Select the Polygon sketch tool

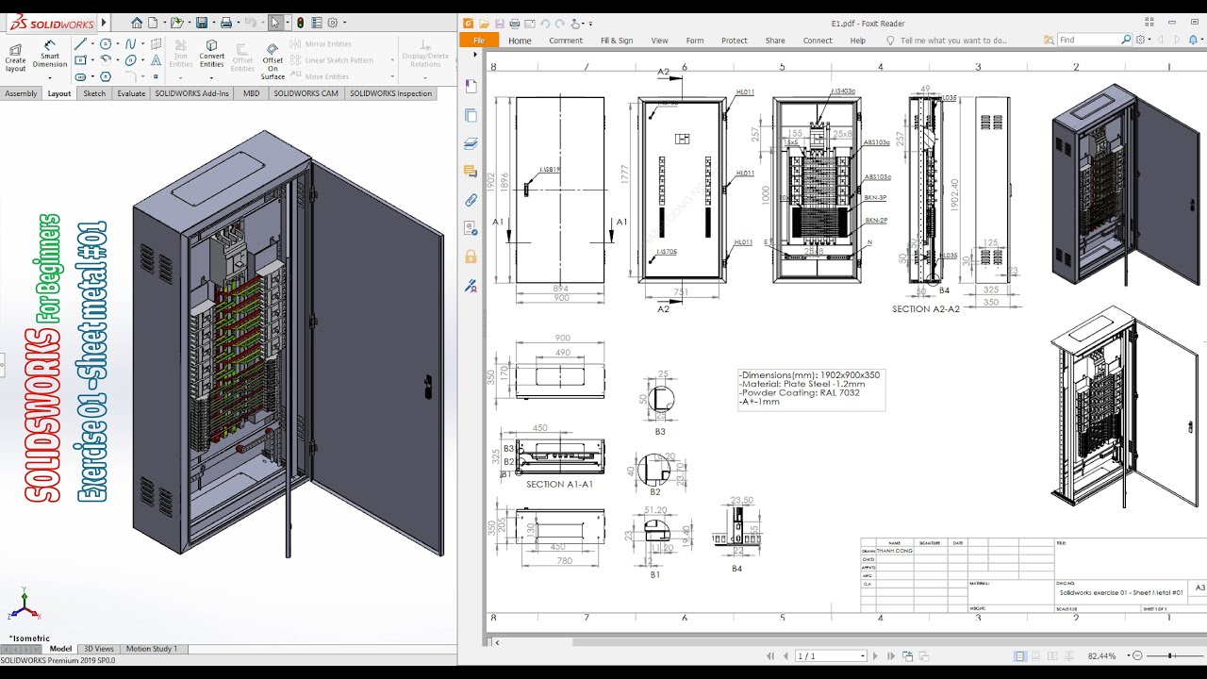[x=106, y=76]
